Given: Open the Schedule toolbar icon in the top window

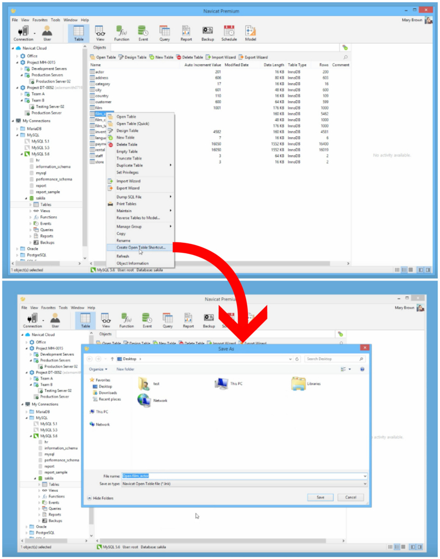Looking at the screenshot, I should pos(229,33).
